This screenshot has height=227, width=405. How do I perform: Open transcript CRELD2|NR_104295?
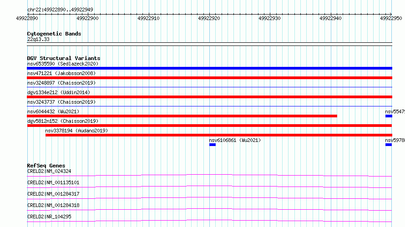click(x=49, y=217)
